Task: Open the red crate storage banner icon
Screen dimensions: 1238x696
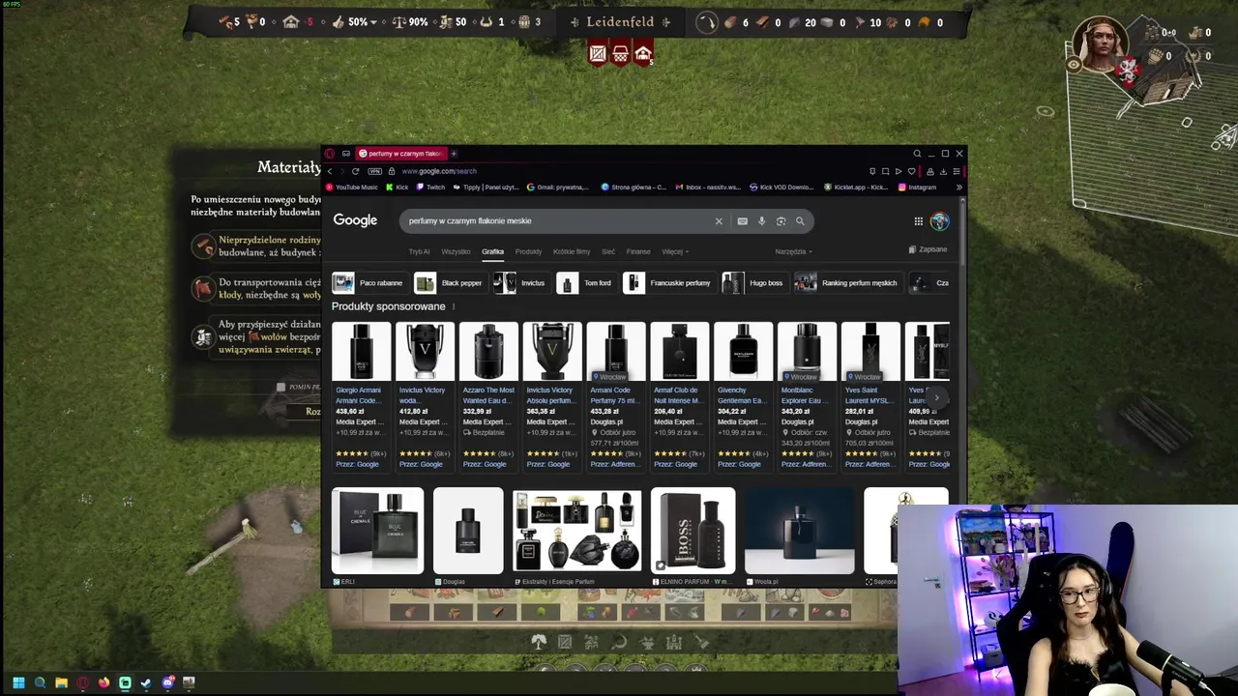Action: click(x=598, y=54)
